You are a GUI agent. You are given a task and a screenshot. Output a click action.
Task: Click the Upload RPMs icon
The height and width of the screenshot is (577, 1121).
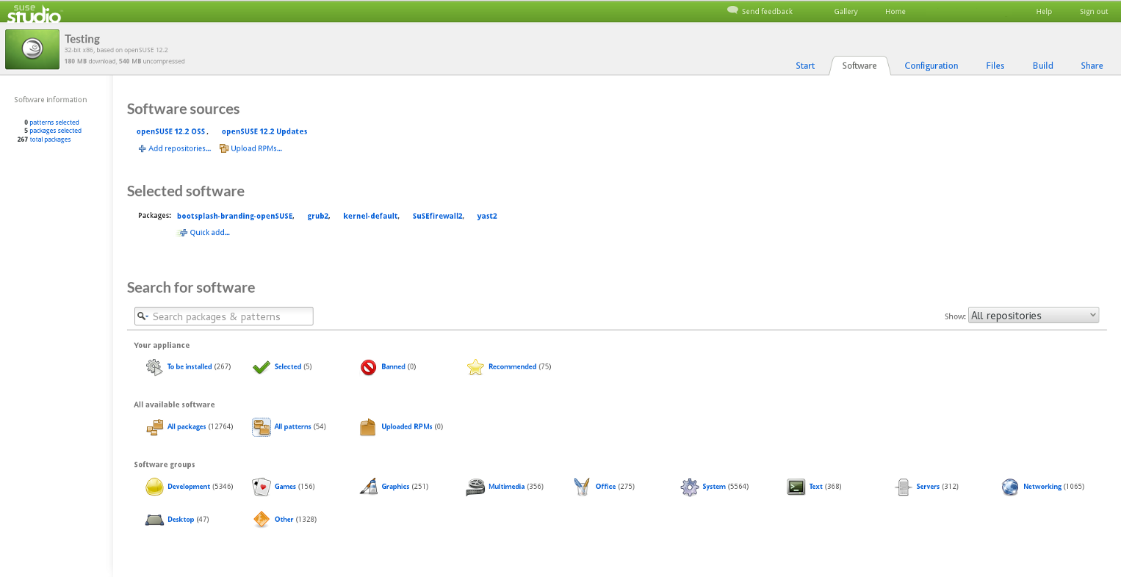point(224,148)
